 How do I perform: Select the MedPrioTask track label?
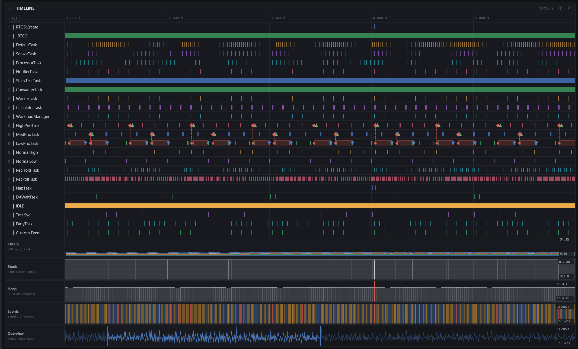click(28, 135)
